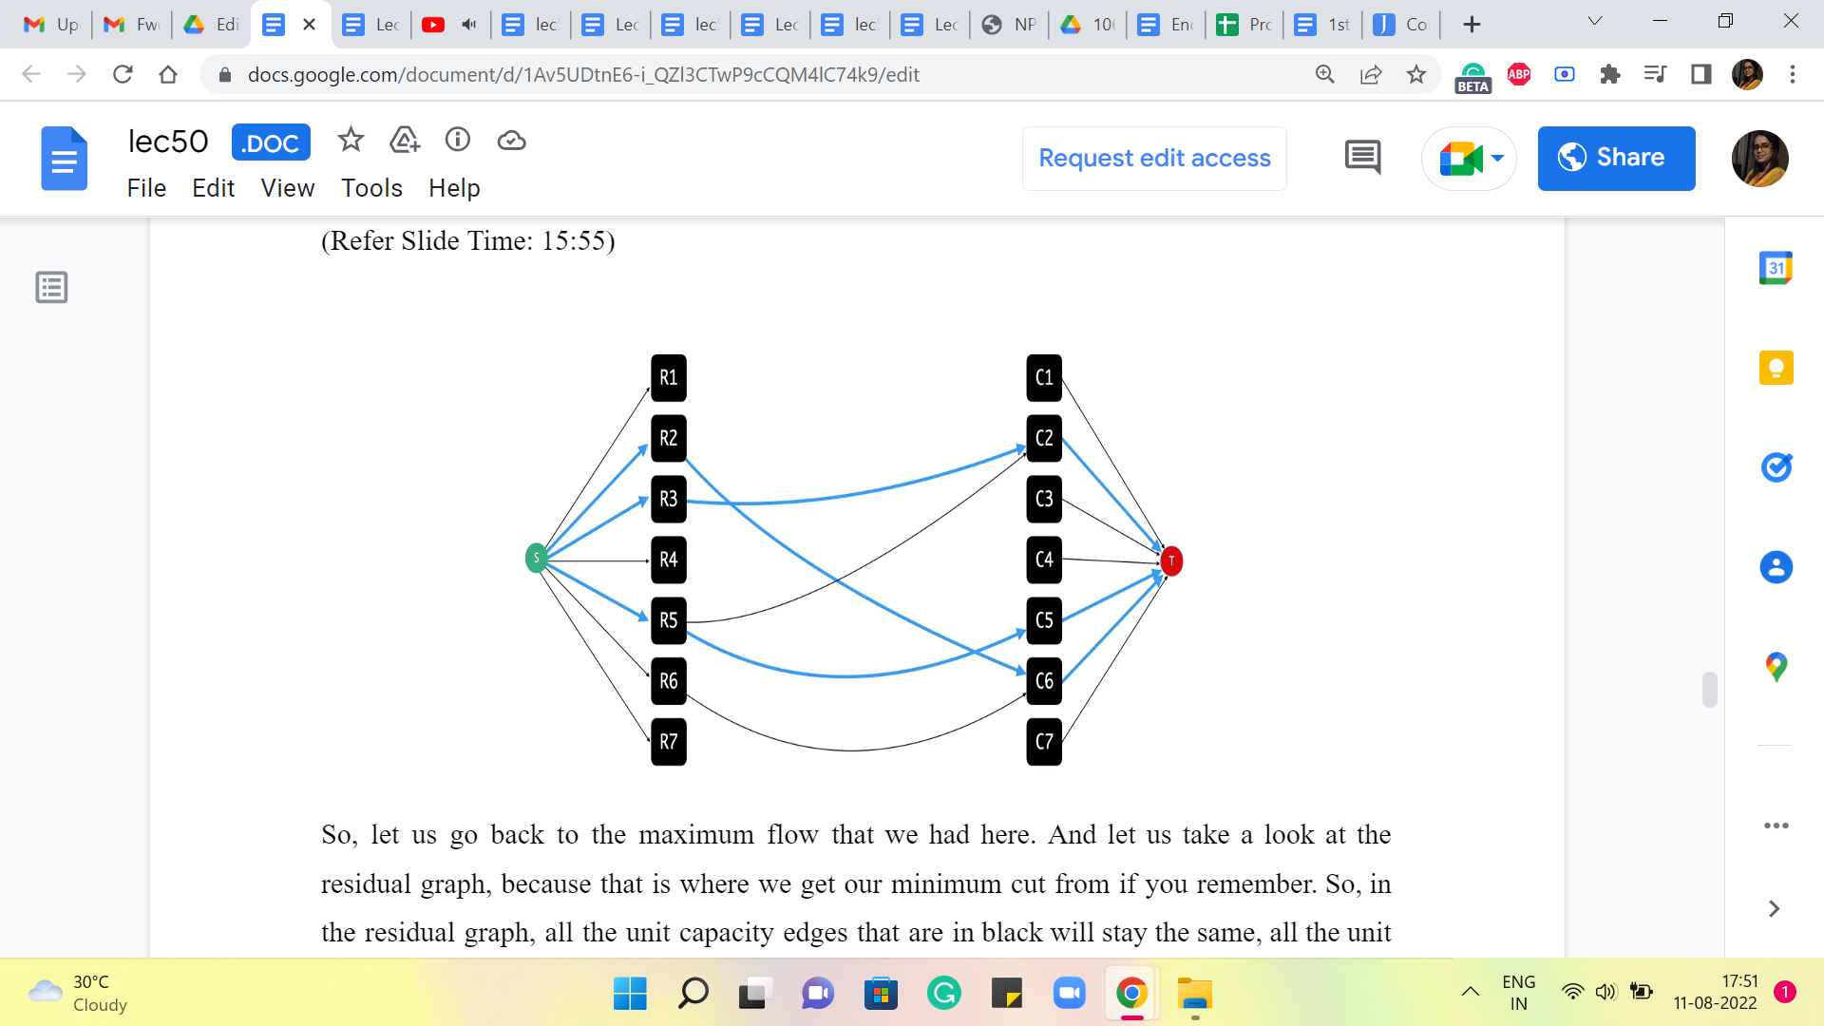This screenshot has width=1824, height=1026.
Task: Open Google Tasks side panel
Action: pyautogui.click(x=1776, y=467)
